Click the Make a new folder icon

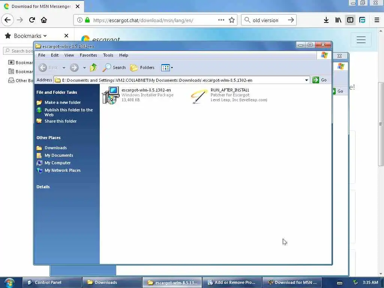(39, 102)
